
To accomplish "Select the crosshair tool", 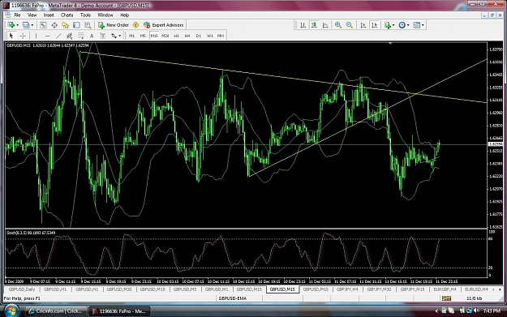I will point(23,36).
